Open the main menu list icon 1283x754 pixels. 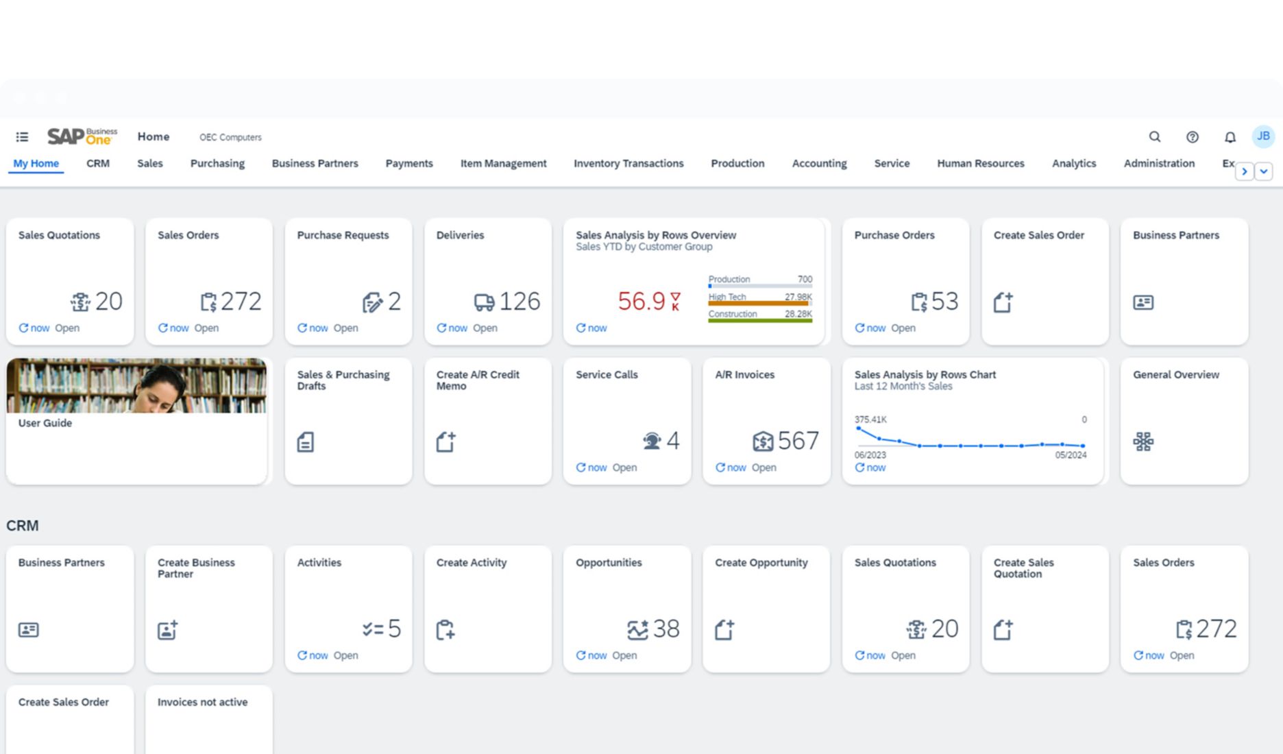pyautogui.click(x=22, y=137)
